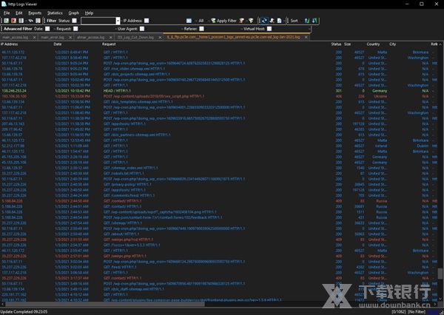Click the Update Completed status bar text
Image resolution: width=444 pixels, height=315 pixels.
(24, 312)
